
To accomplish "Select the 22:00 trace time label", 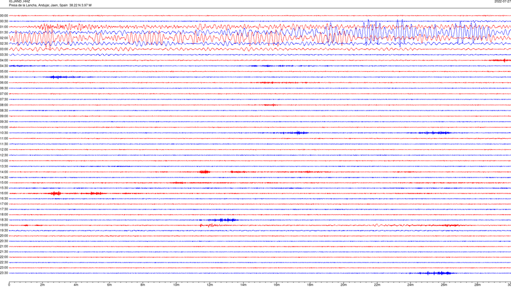I will 4,257.
